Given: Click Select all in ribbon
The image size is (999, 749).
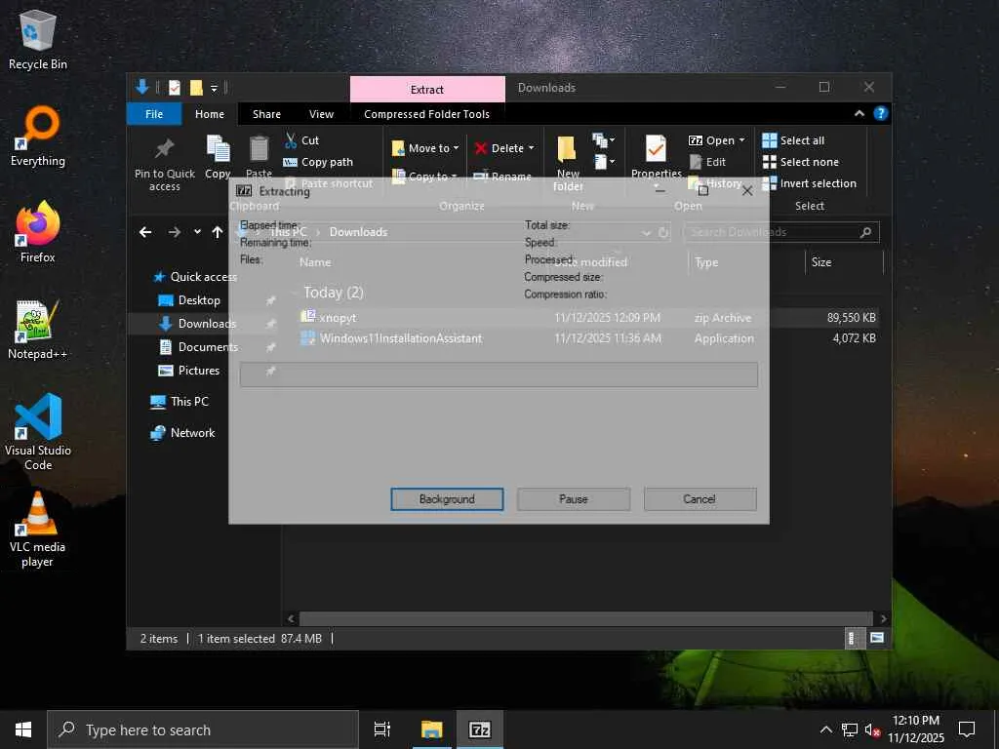Looking at the screenshot, I should point(793,140).
